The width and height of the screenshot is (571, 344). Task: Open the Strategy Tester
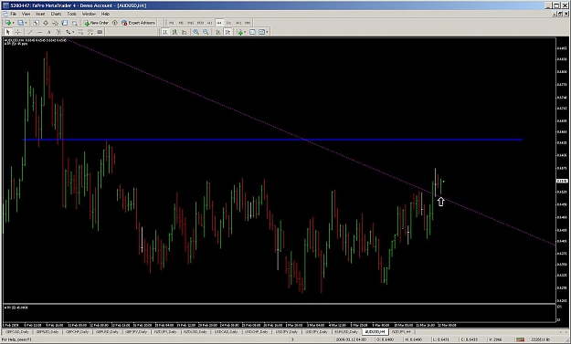[74, 23]
